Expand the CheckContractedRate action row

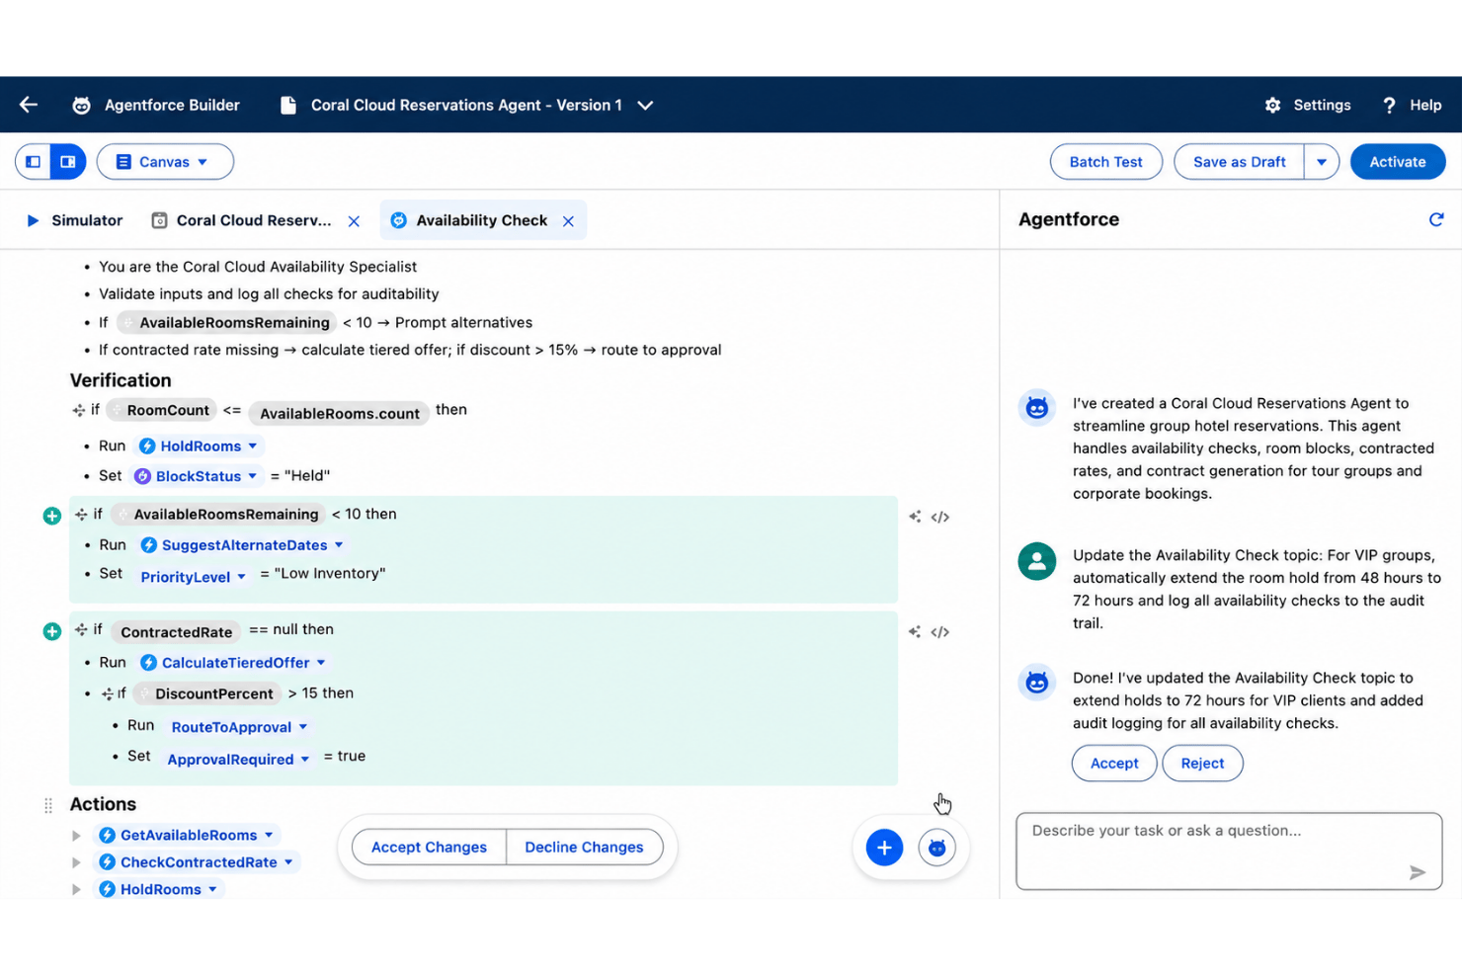point(76,862)
